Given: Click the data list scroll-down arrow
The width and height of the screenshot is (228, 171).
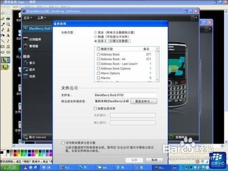Looking at the screenshot, I should pyautogui.click(x=157, y=80).
